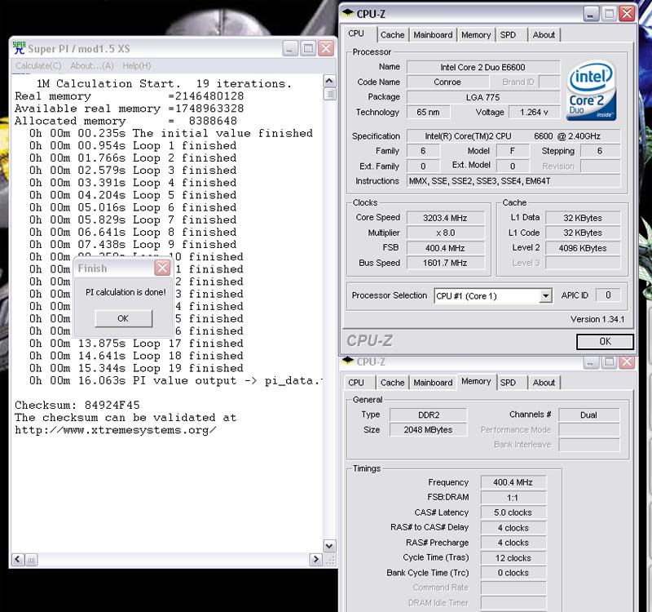Click the Specification field 'Intel(R) Core(TM)2 CPU'
Screen dimensions: 652x612
pyautogui.click(x=513, y=136)
